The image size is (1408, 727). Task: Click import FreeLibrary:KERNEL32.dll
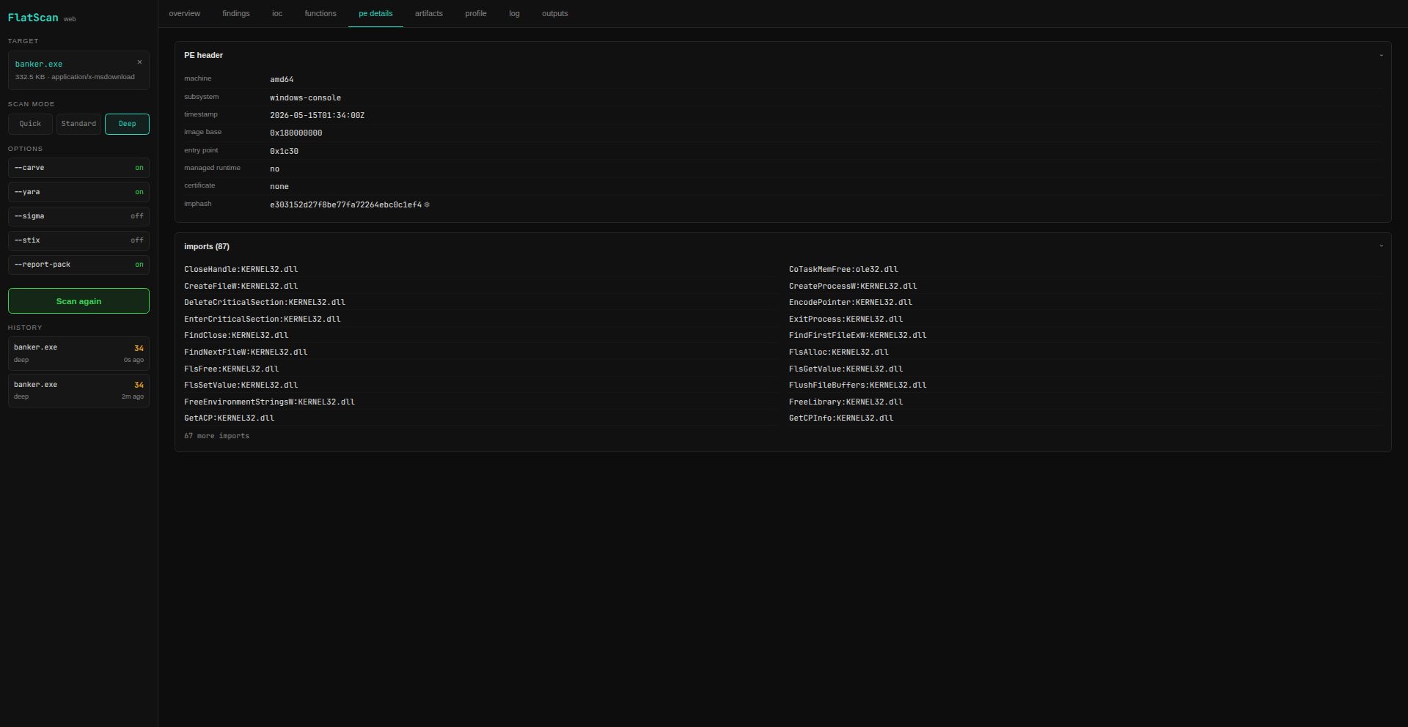tap(846, 402)
